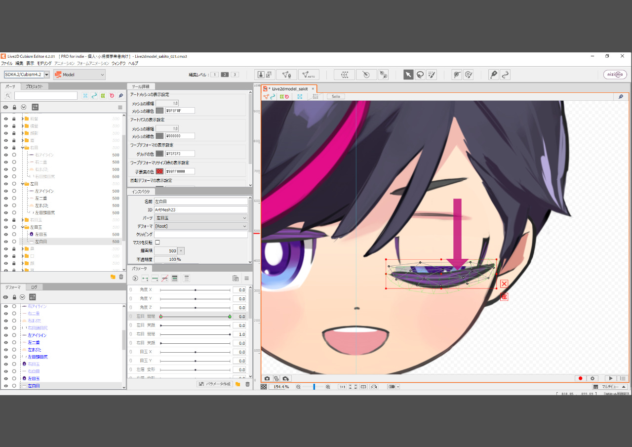The image size is (632, 447).
Task: Click delete keyform icon in parameter toolbar
Action: click(165, 279)
